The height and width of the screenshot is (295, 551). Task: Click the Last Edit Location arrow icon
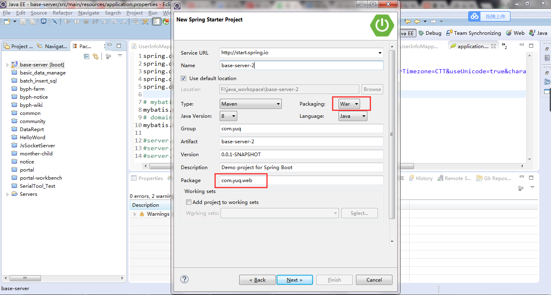(408, 21)
